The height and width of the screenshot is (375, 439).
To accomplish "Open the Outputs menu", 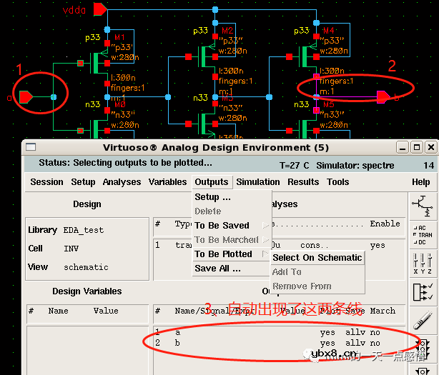I will 211,182.
